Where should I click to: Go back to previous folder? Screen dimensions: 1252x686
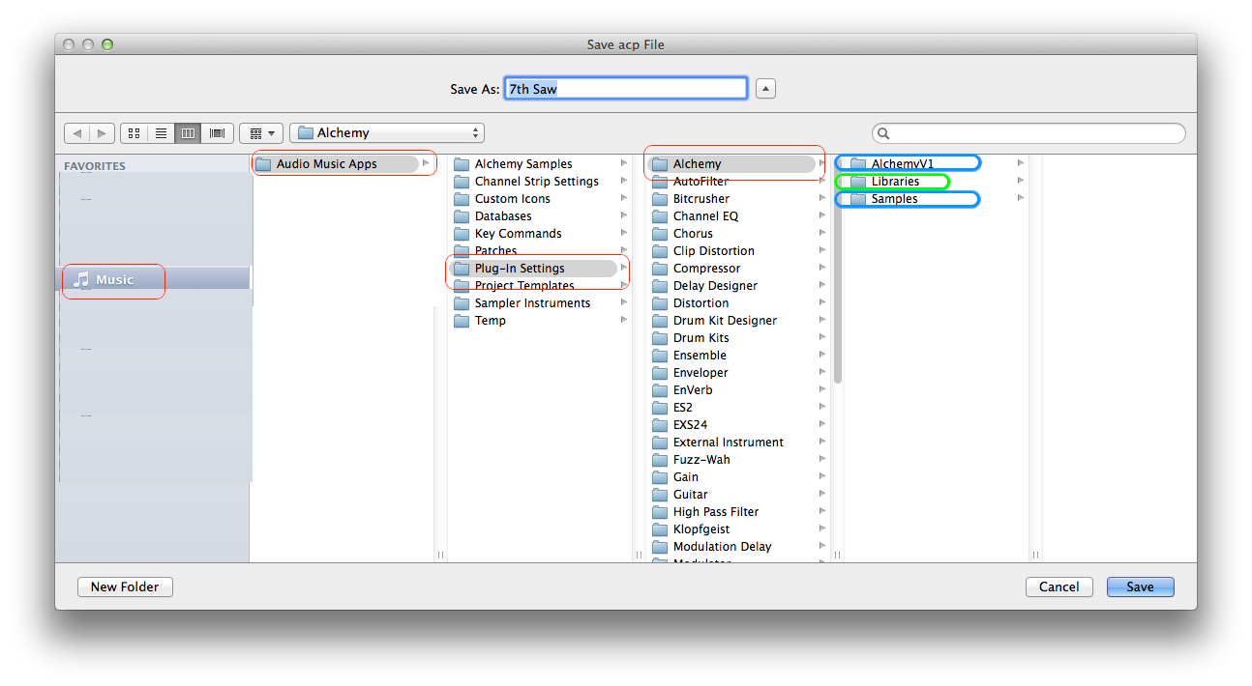(76, 133)
